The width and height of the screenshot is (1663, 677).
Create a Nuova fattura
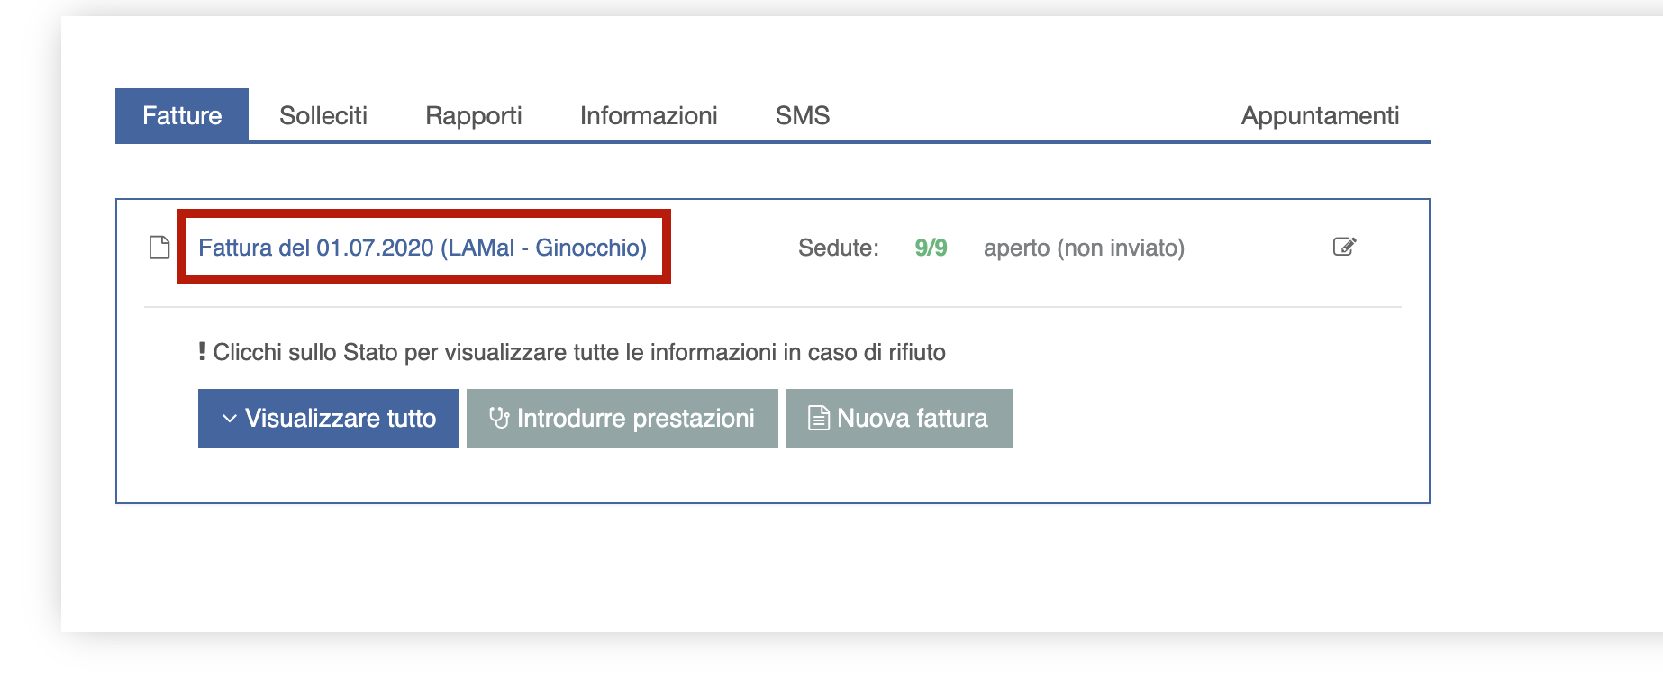pyautogui.click(x=899, y=419)
